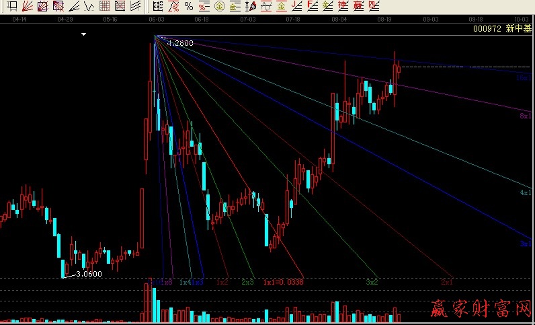Pick the three parallel lines channel tool

(135, 7)
